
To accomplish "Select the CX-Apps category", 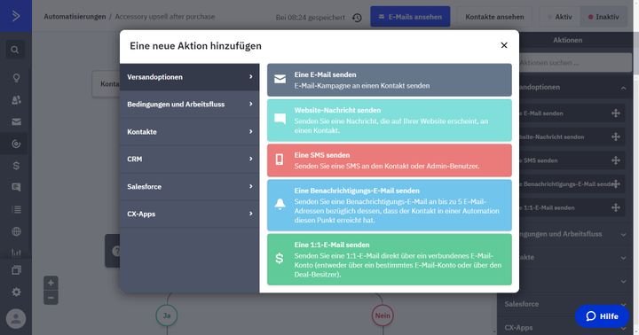I will click(x=190, y=214).
